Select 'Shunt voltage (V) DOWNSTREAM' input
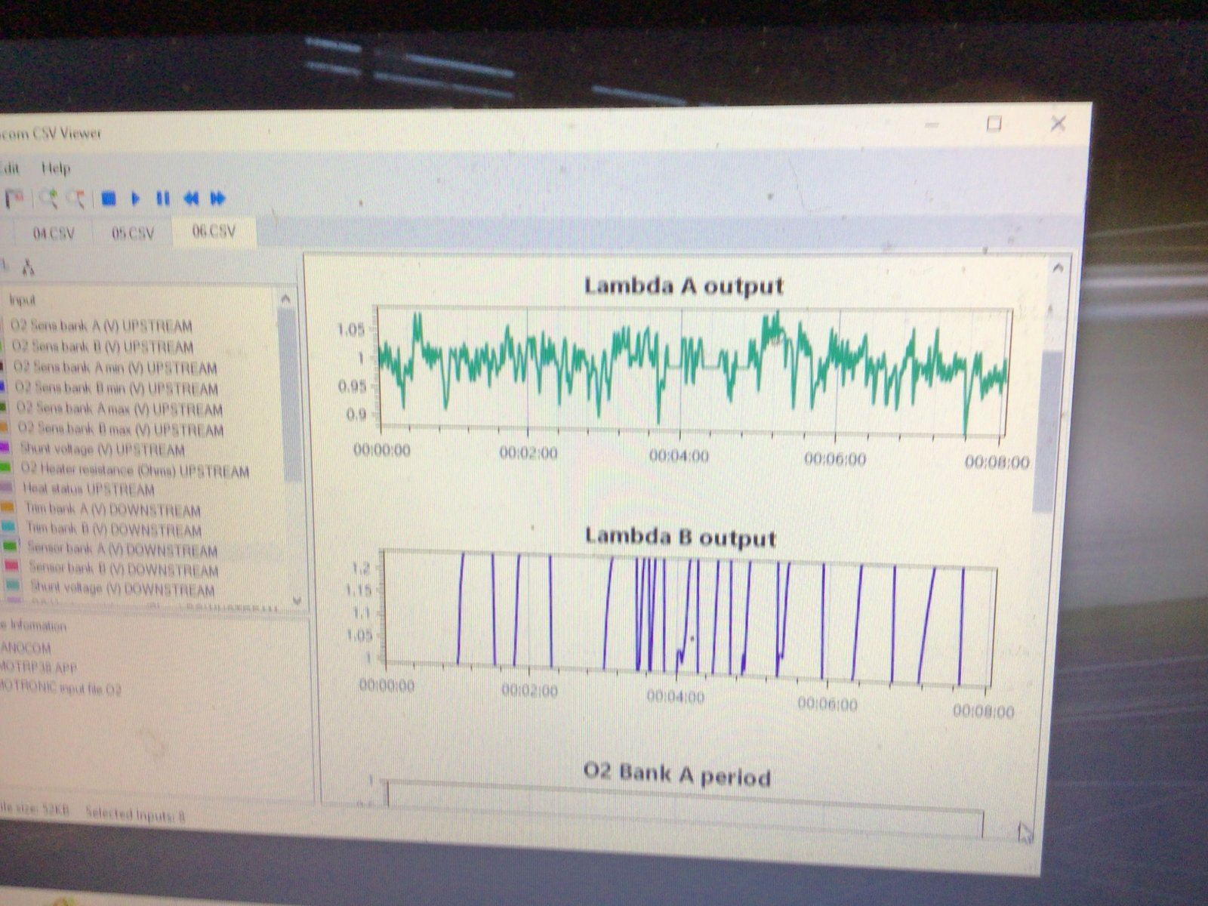This screenshot has width=1208, height=906. [122, 588]
